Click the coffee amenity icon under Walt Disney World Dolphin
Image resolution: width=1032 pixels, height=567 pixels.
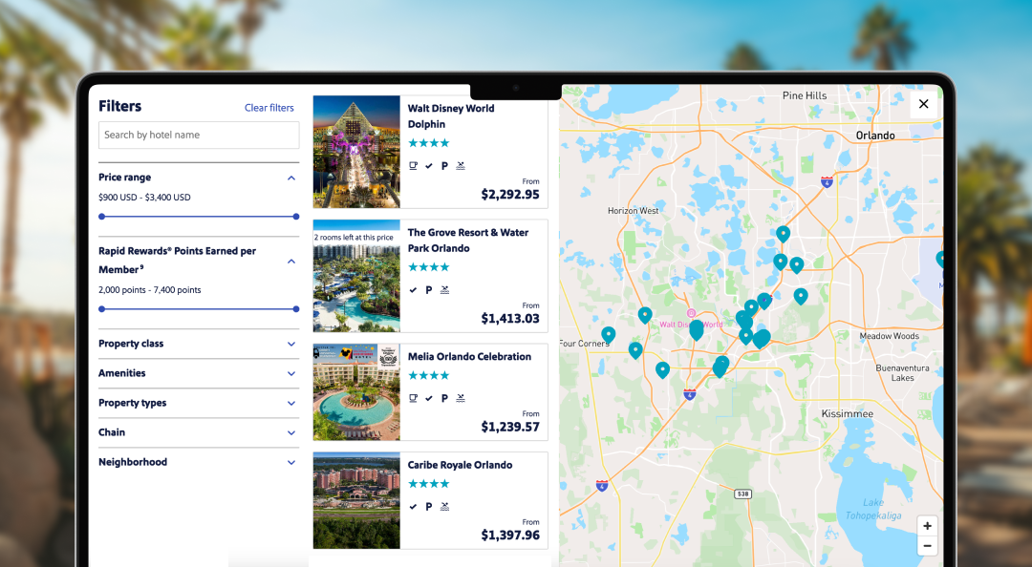(x=413, y=165)
